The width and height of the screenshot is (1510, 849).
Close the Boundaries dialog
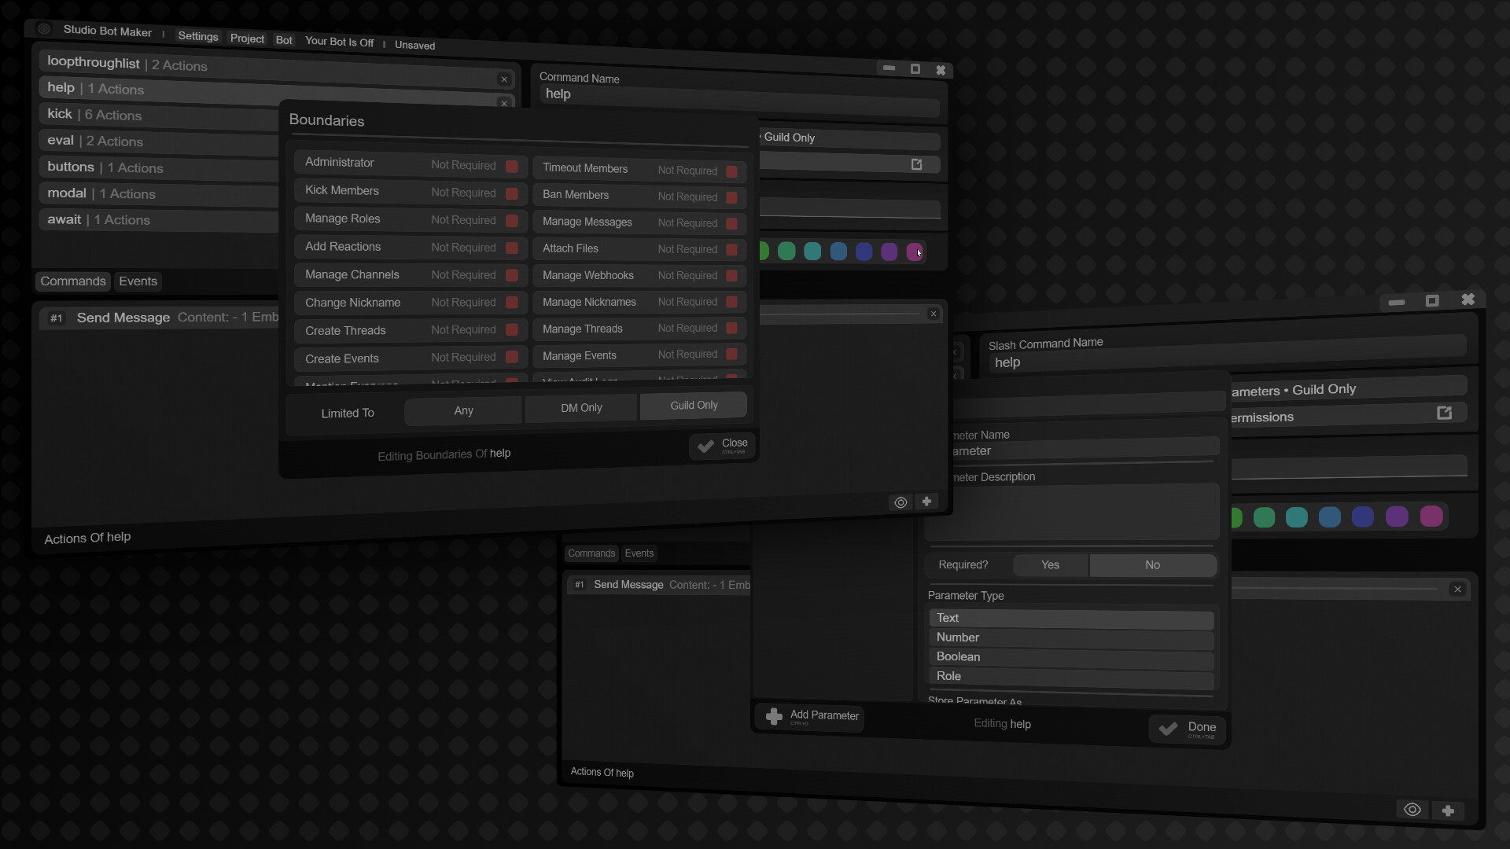pyautogui.click(x=723, y=445)
